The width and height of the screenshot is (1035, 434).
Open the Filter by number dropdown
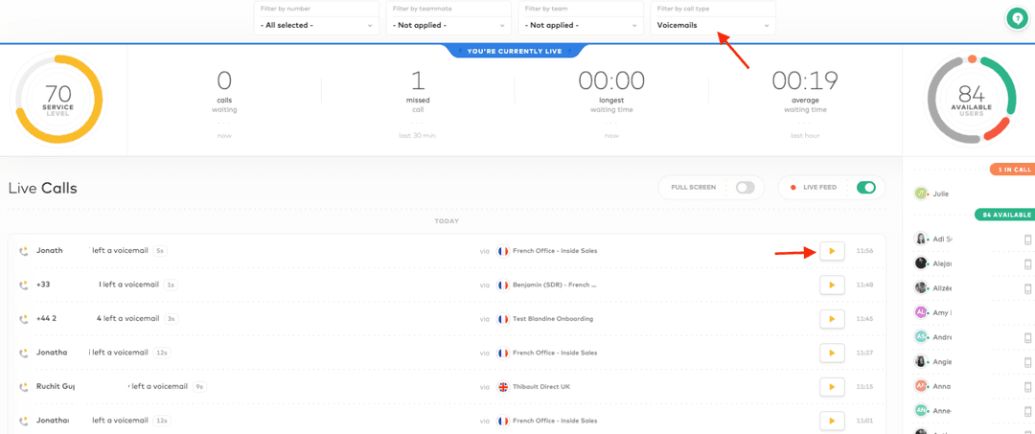[316, 25]
